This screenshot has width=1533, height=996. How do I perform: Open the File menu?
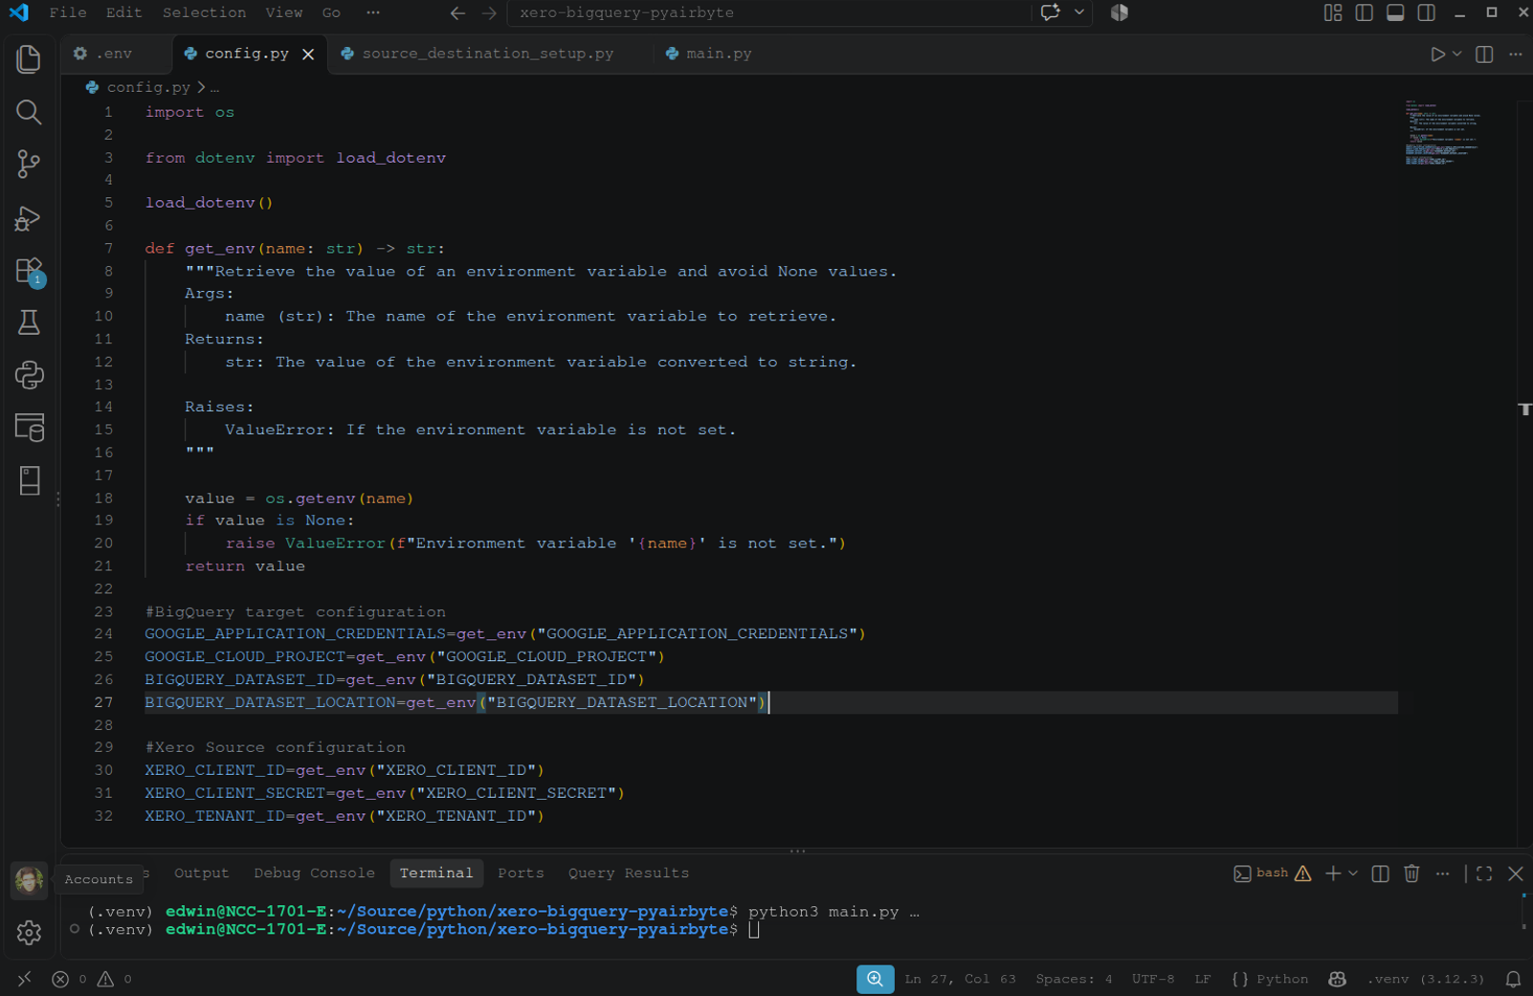(x=68, y=12)
